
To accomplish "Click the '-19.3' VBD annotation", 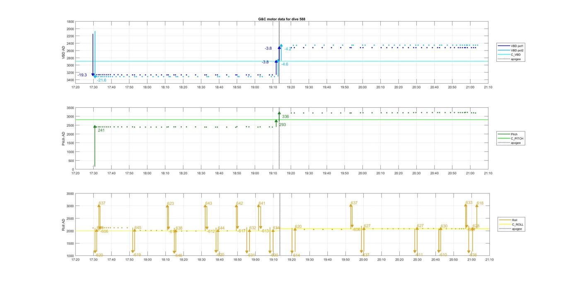I will pyautogui.click(x=82, y=75).
